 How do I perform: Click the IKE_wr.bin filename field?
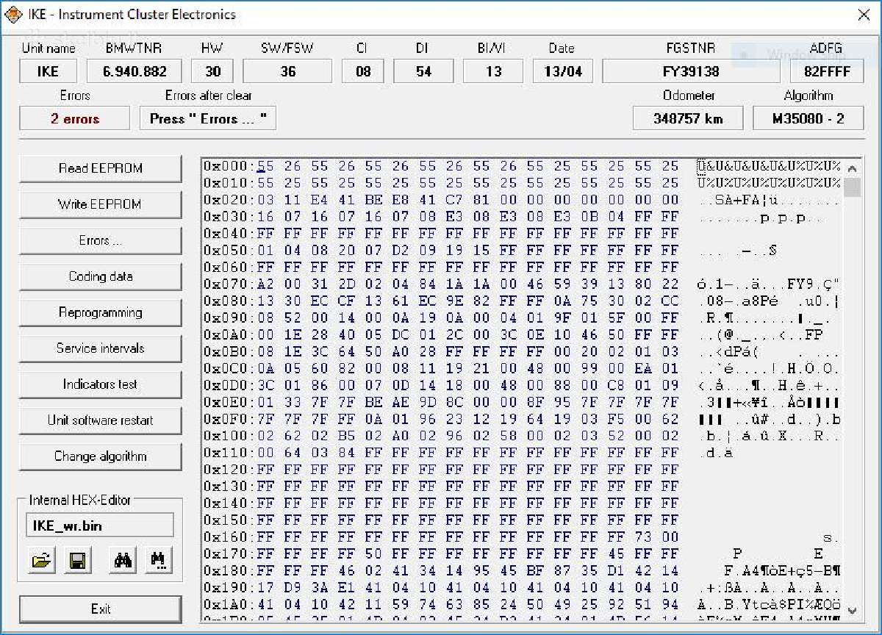tap(100, 525)
